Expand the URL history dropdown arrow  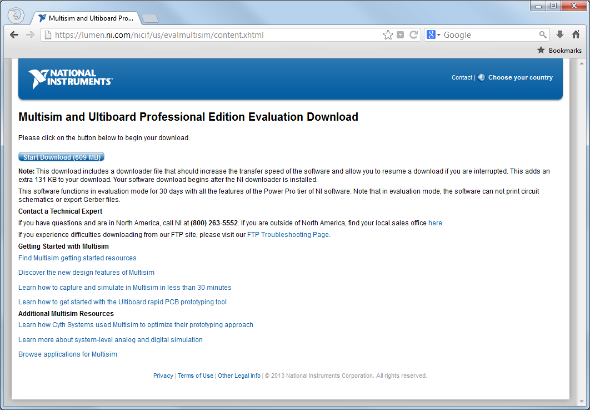[x=401, y=35]
